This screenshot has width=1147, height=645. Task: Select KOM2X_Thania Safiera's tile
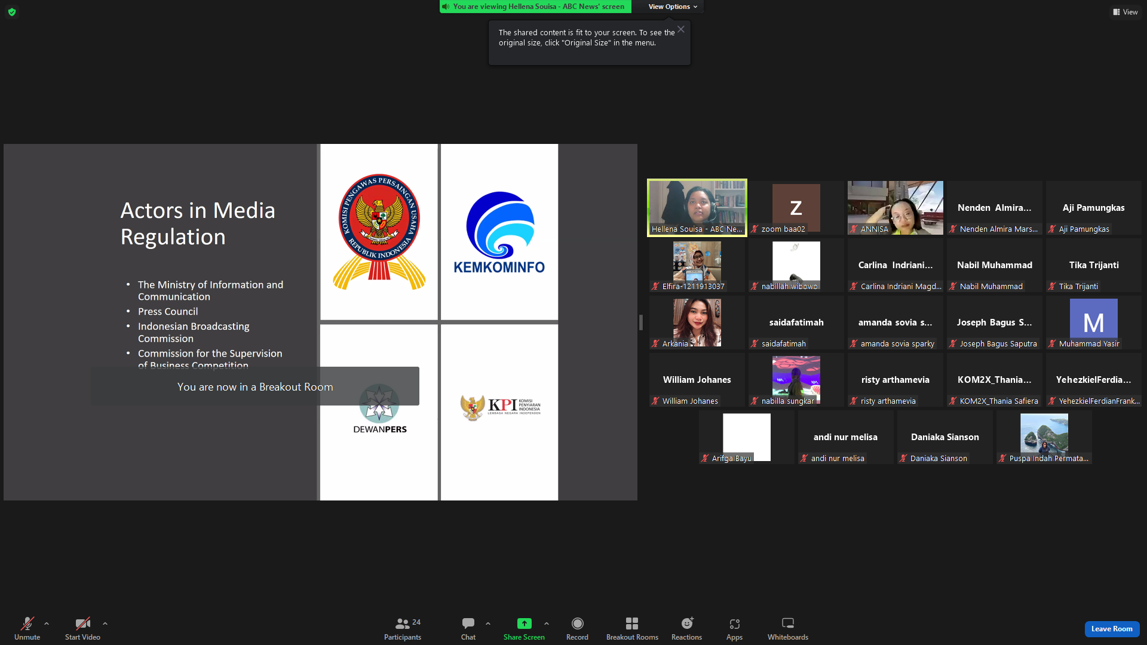[995, 380]
